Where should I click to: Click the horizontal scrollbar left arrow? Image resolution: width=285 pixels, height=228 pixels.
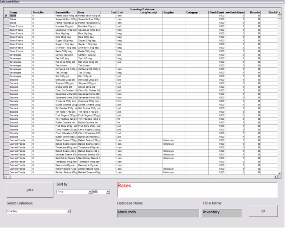click(5, 177)
